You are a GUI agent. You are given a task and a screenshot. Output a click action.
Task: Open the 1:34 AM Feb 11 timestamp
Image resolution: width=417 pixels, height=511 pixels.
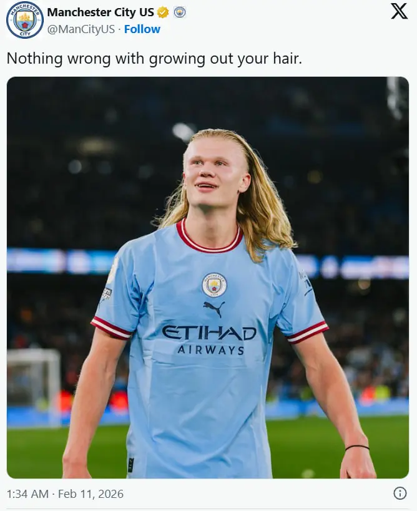pyautogui.click(x=65, y=494)
